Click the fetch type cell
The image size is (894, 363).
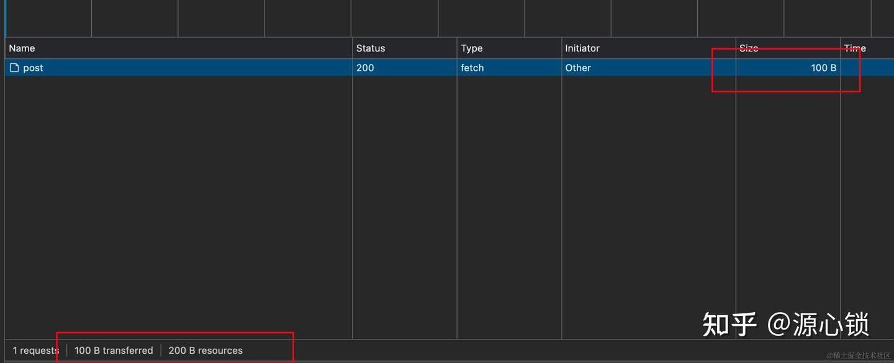tap(509, 68)
